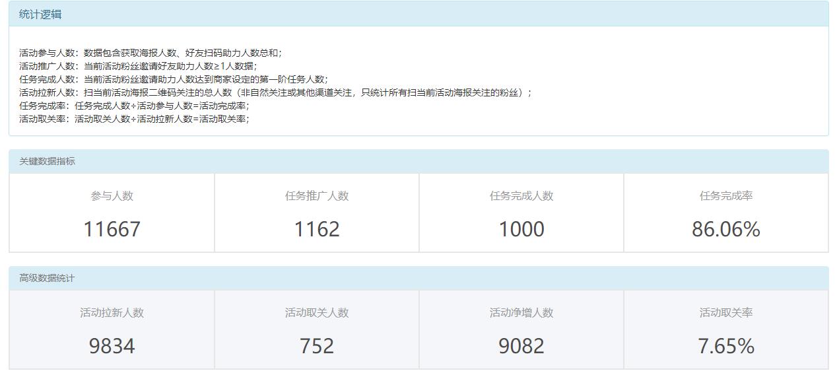
Task: Click the value 9082
Action: (x=521, y=346)
